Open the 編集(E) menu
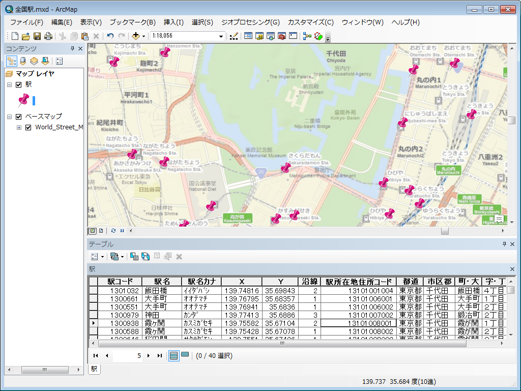This screenshot has height=391, width=521. (62, 22)
